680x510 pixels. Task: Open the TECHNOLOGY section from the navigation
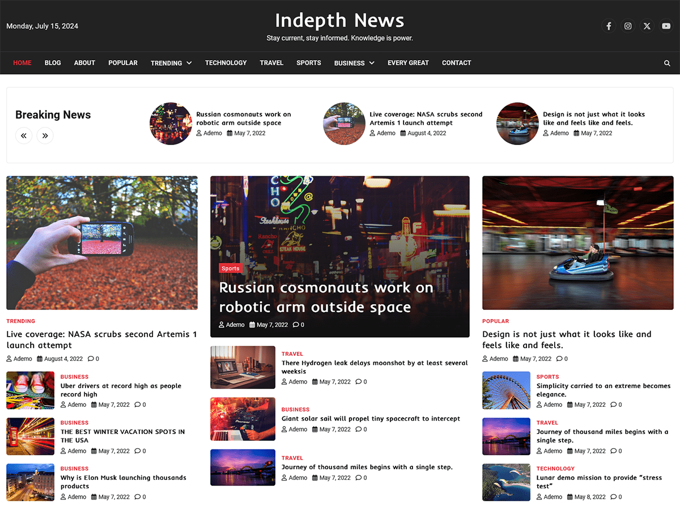click(226, 63)
